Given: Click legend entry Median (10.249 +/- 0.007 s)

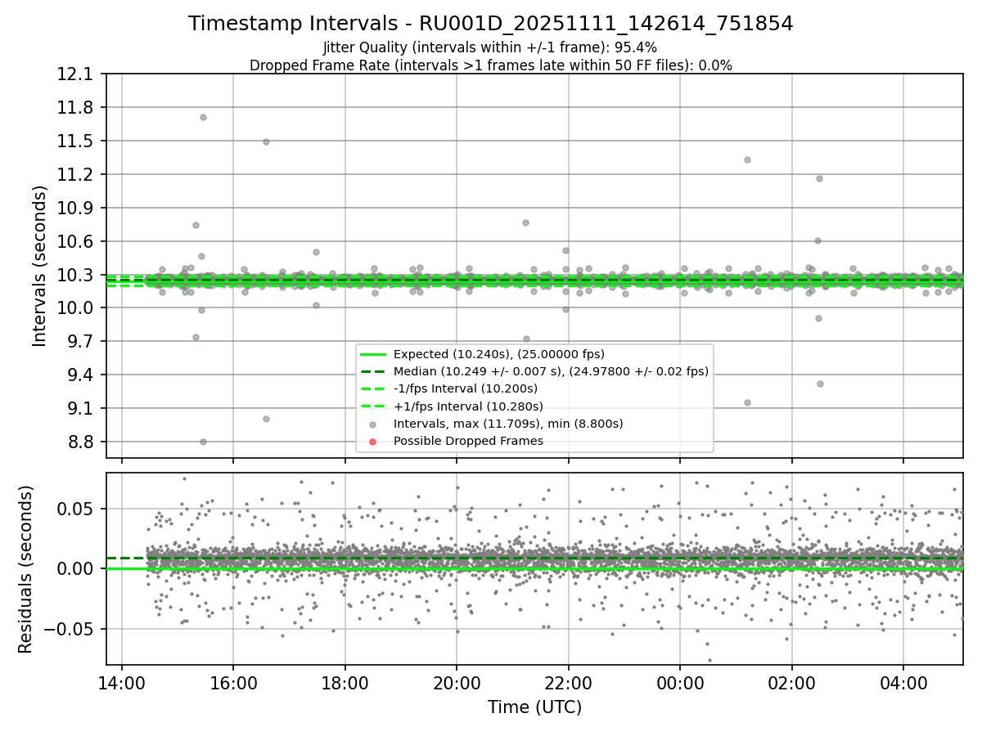Looking at the screenshot, I should pos(552,371).
